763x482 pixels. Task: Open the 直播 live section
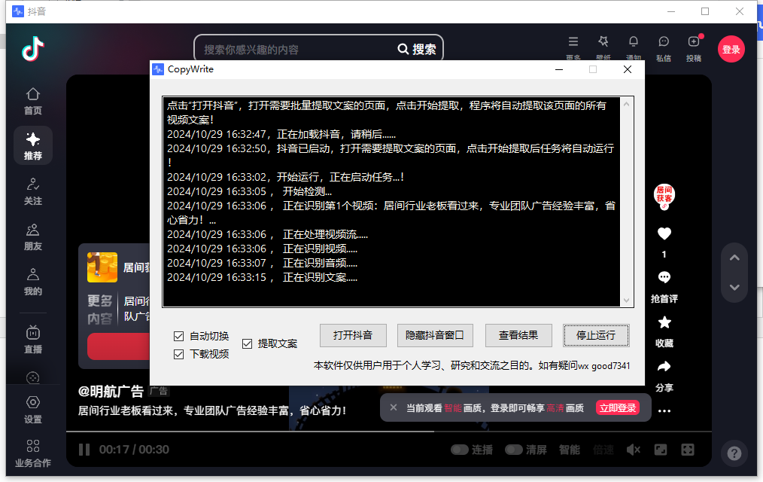pos(33,340)
